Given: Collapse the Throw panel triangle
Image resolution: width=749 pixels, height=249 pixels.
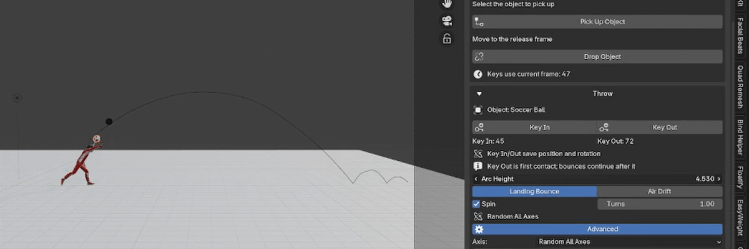Looking at the screenshot, I should point(479,94).
